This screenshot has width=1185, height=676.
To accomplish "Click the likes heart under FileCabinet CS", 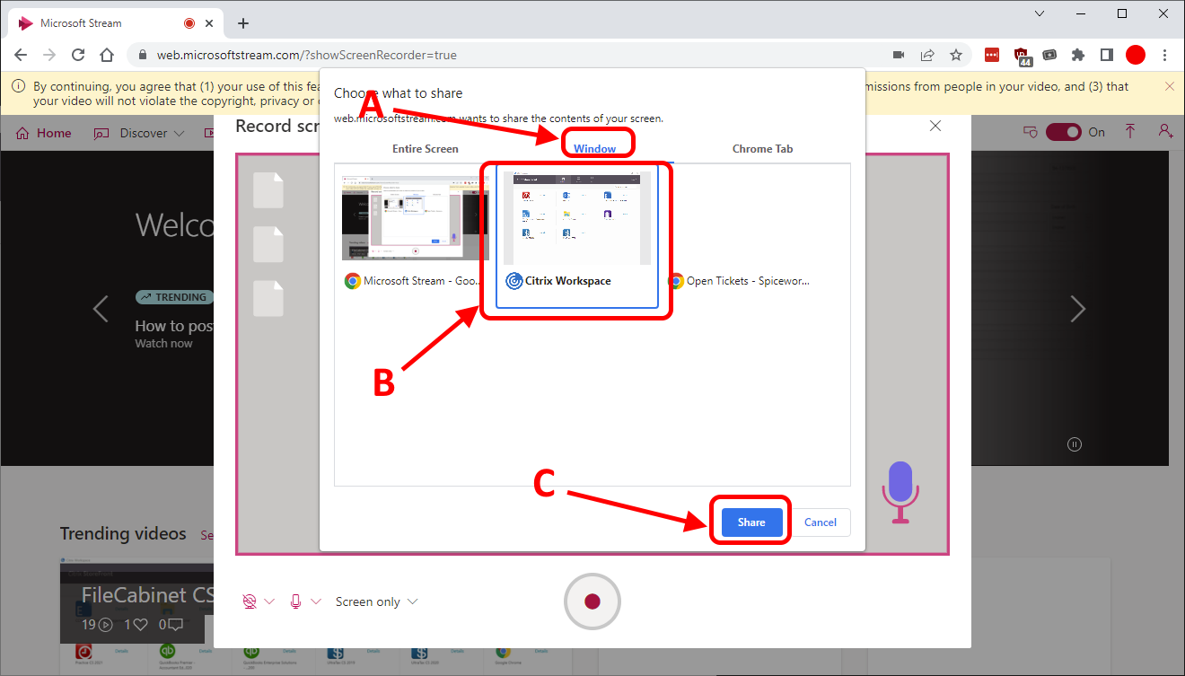I will [x=140, y=624].
